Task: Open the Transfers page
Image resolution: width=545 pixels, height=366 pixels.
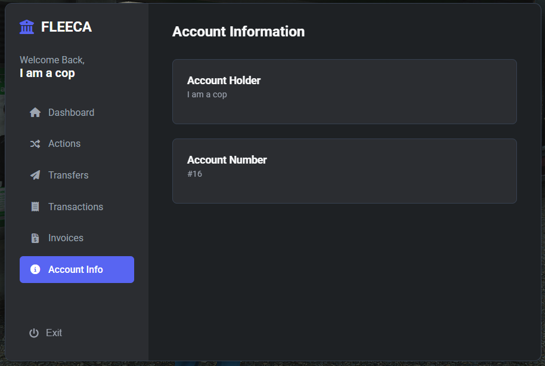Action: [77, 175]
